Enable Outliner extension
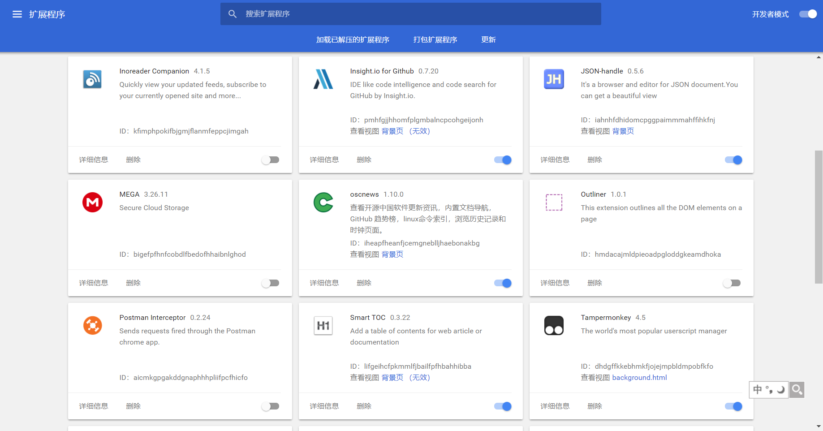The width and height of the screenshot is (823, 431). pos(732,283)
